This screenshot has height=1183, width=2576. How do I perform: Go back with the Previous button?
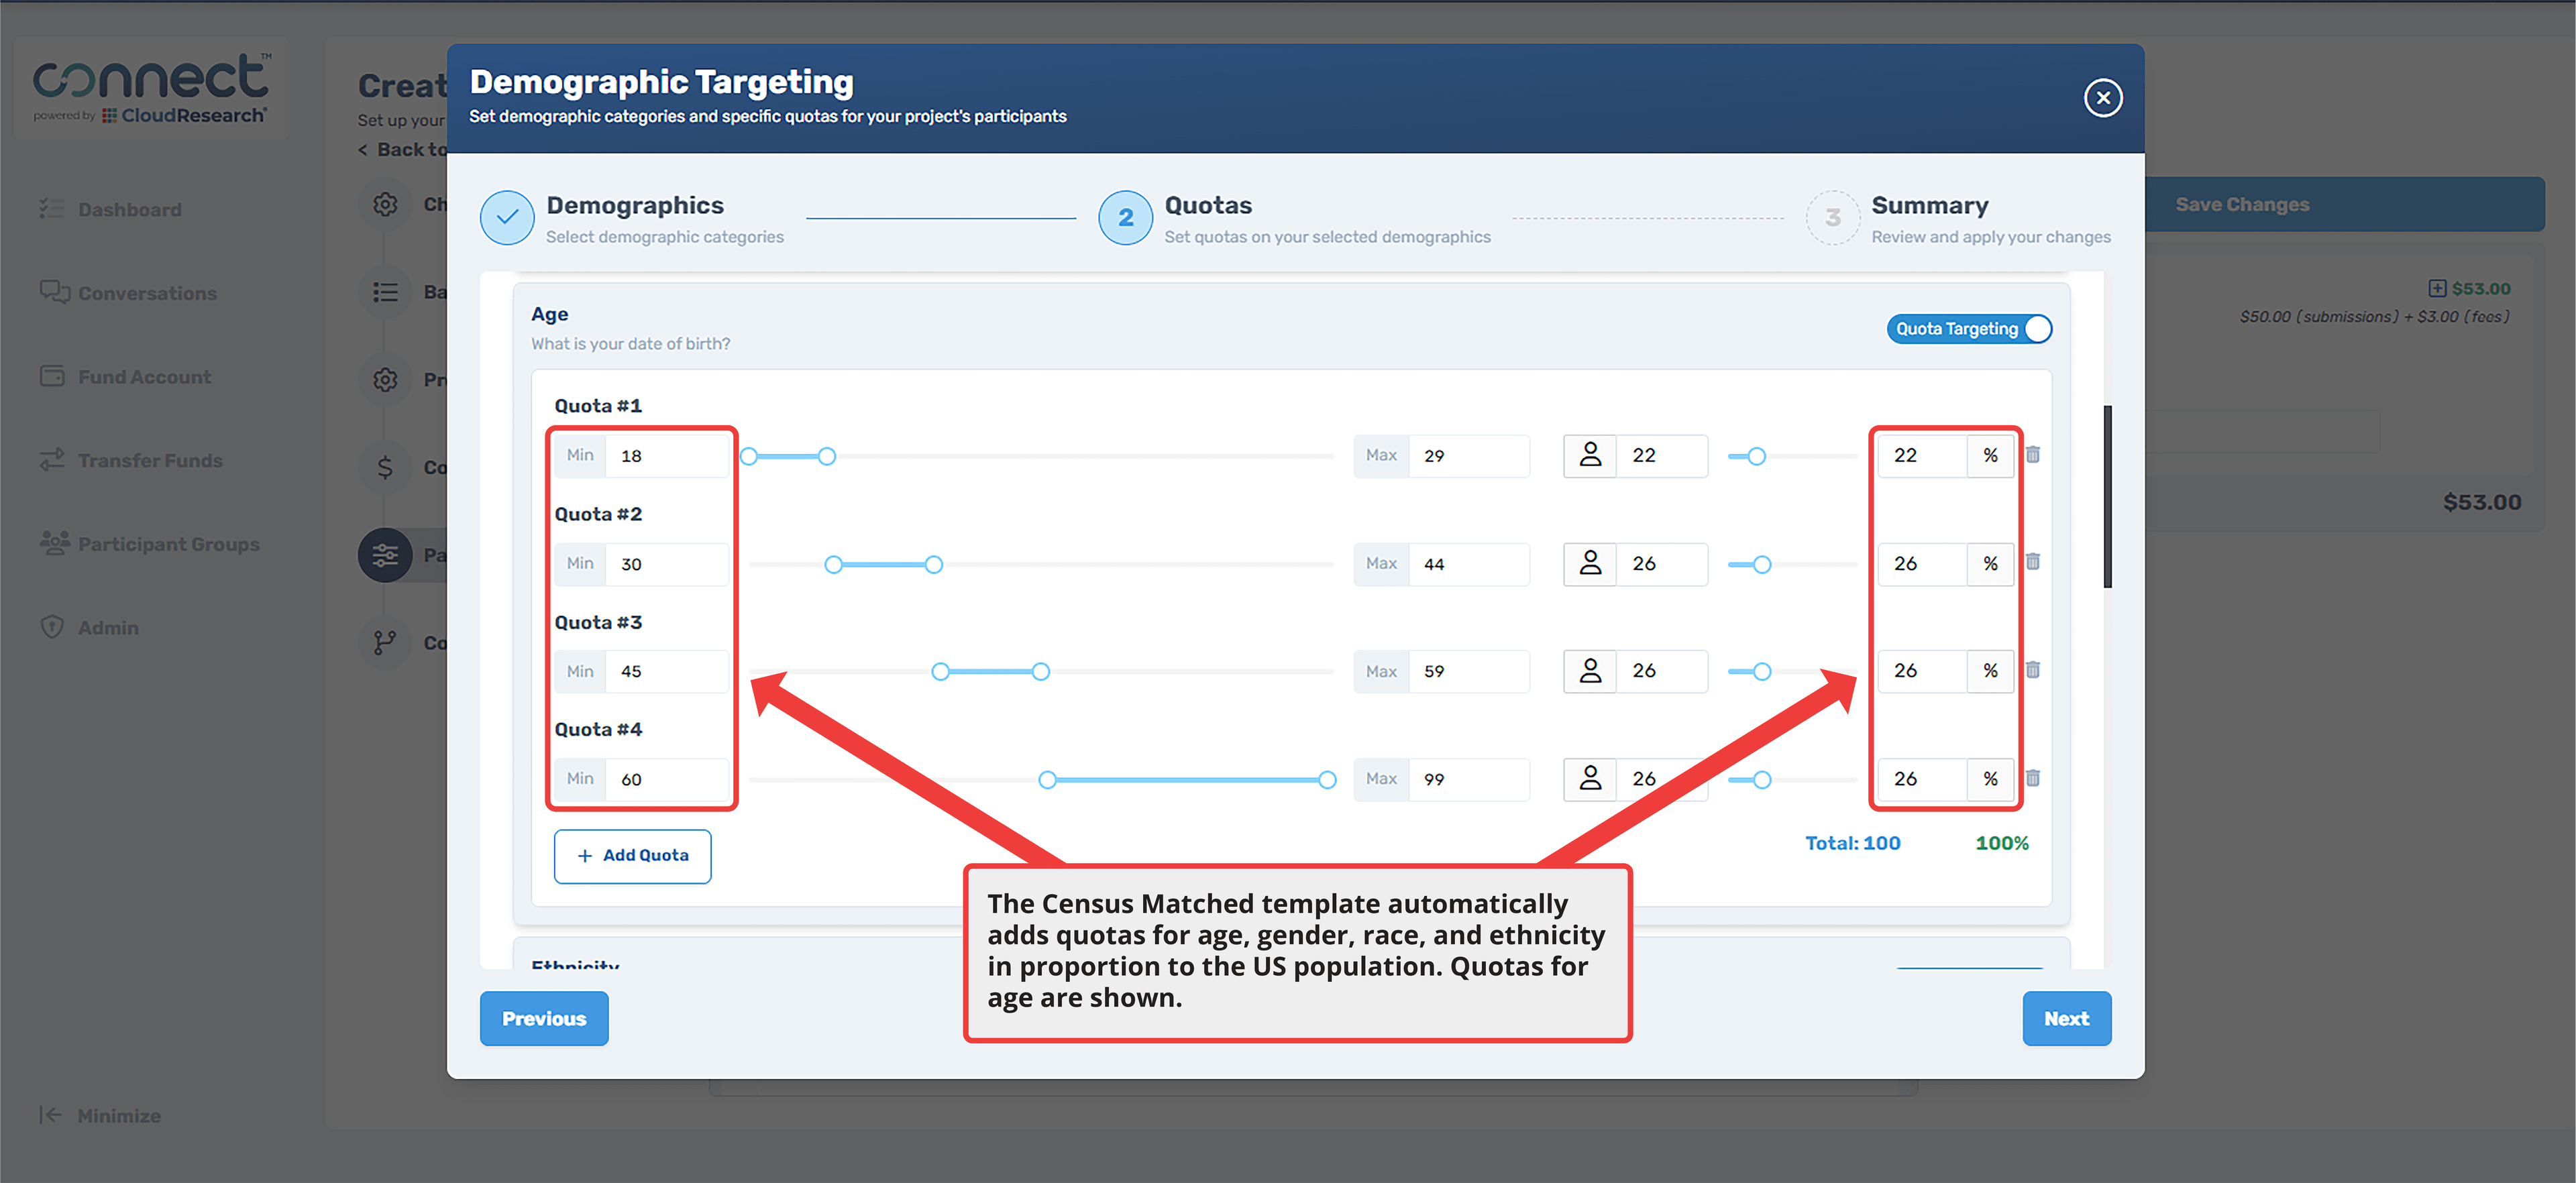click(544, 1018)
